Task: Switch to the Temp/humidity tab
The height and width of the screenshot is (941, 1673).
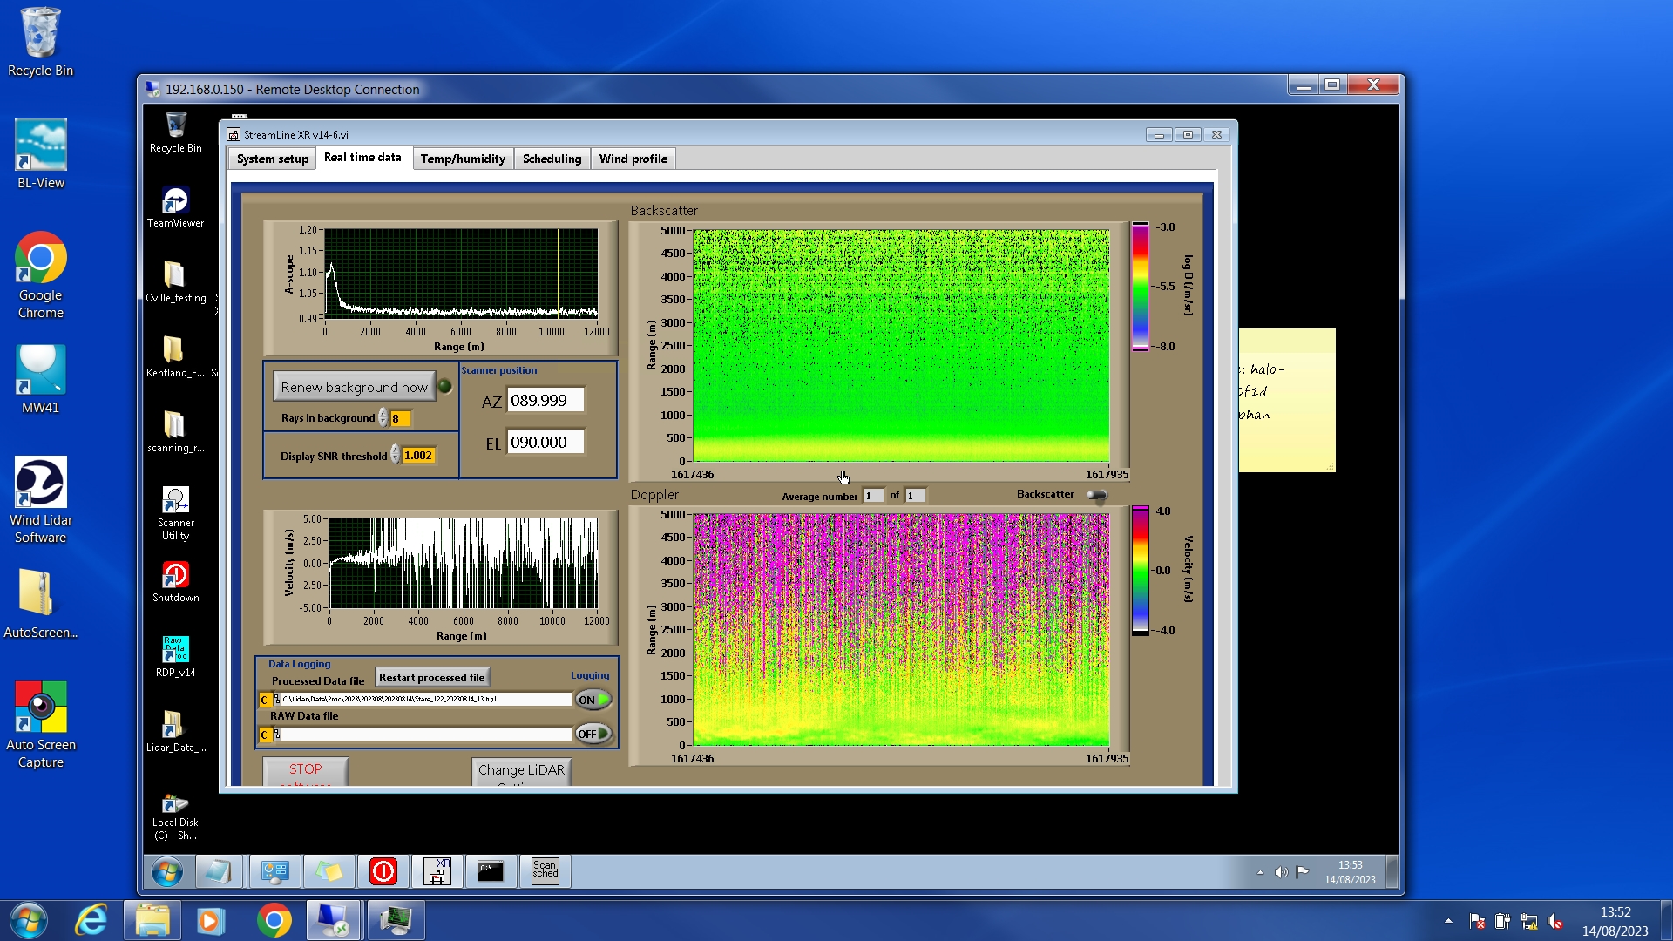Action: [x=462, y=159]
